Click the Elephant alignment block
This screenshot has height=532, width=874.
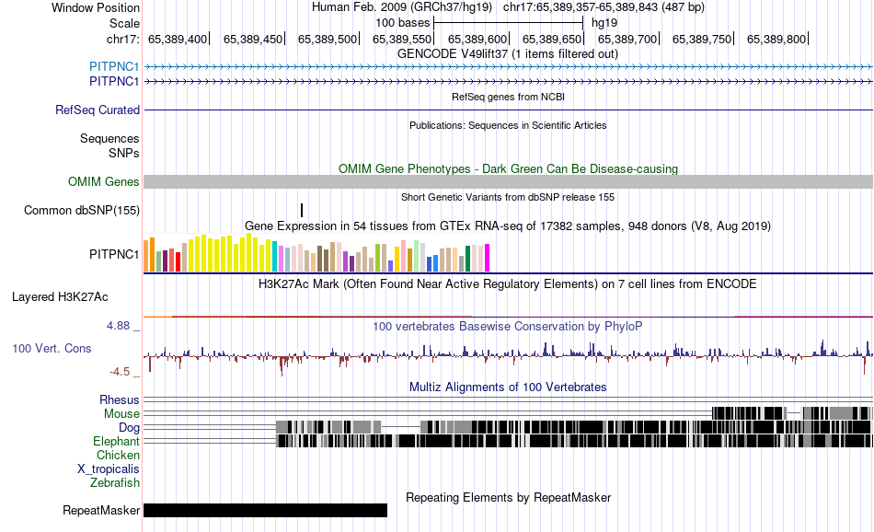click(x=575, y=442)
